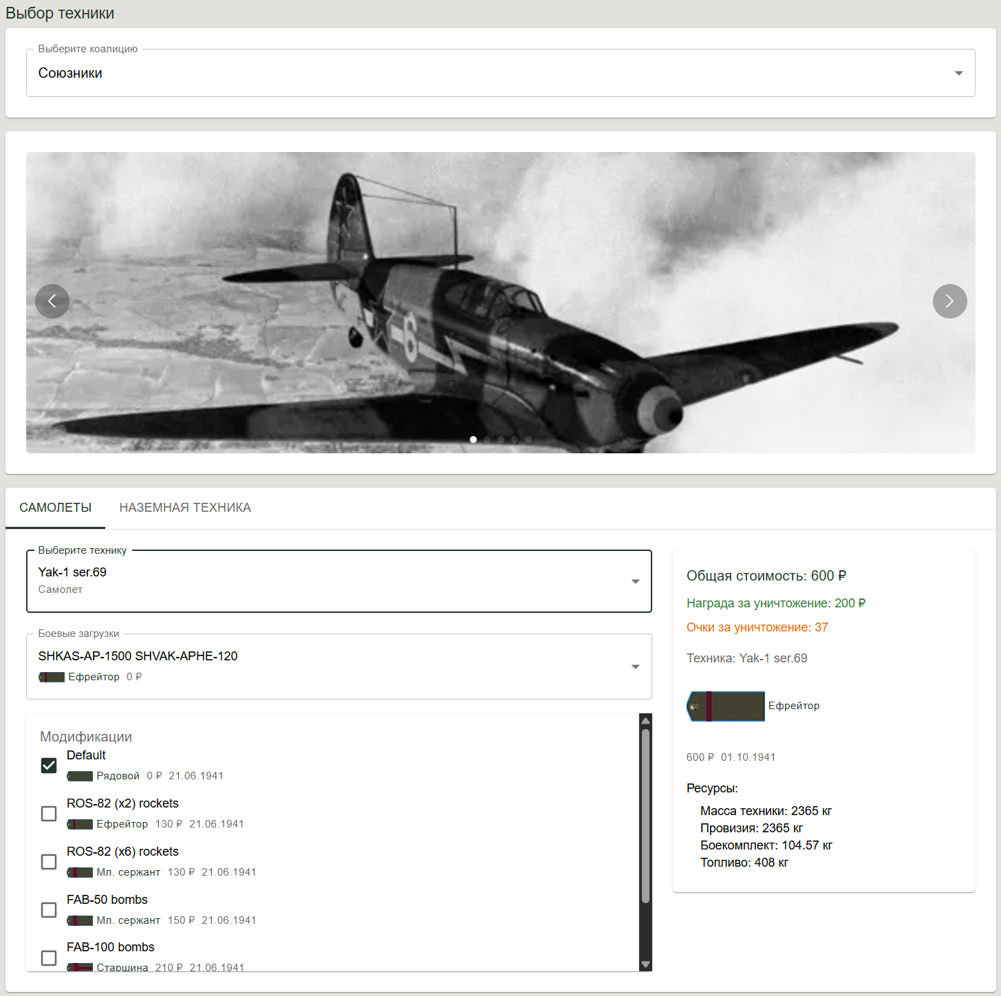Click rank badge in Боевые загрузки field
This screenshot has height=996, width=1001.
click(x=52, y=678)
